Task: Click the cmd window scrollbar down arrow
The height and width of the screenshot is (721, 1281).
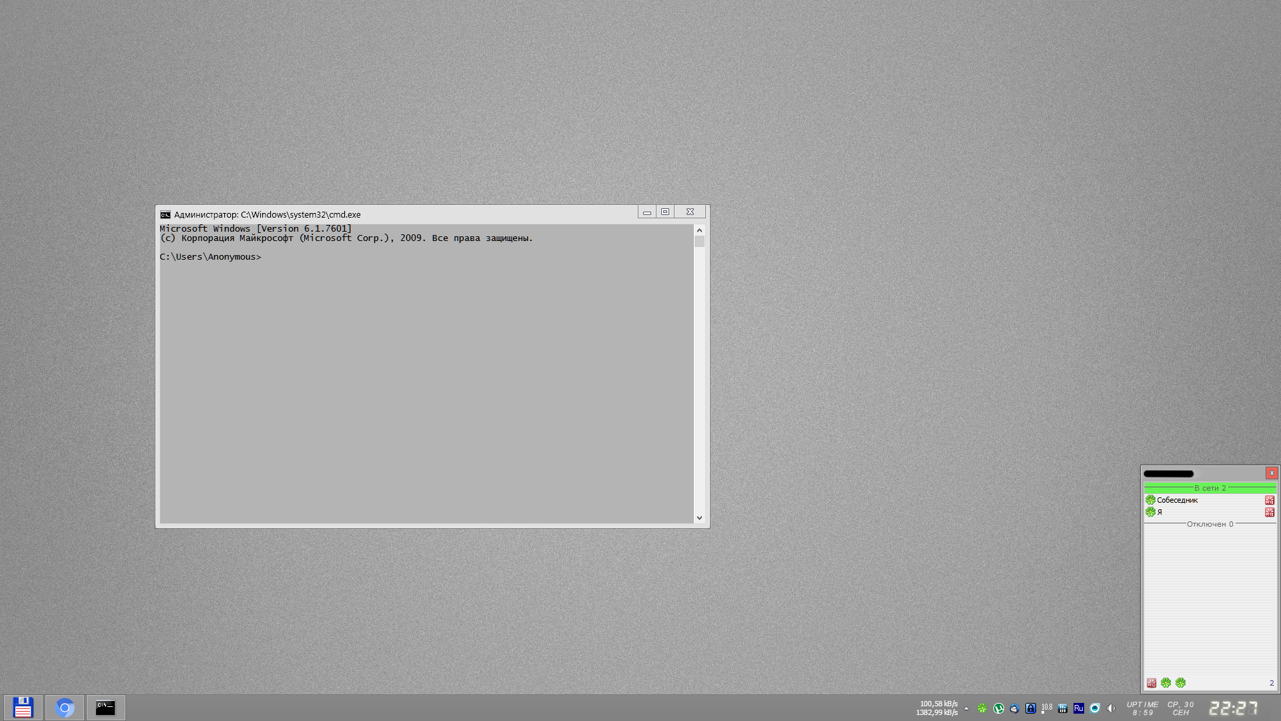Action: (x=699, y=517)
